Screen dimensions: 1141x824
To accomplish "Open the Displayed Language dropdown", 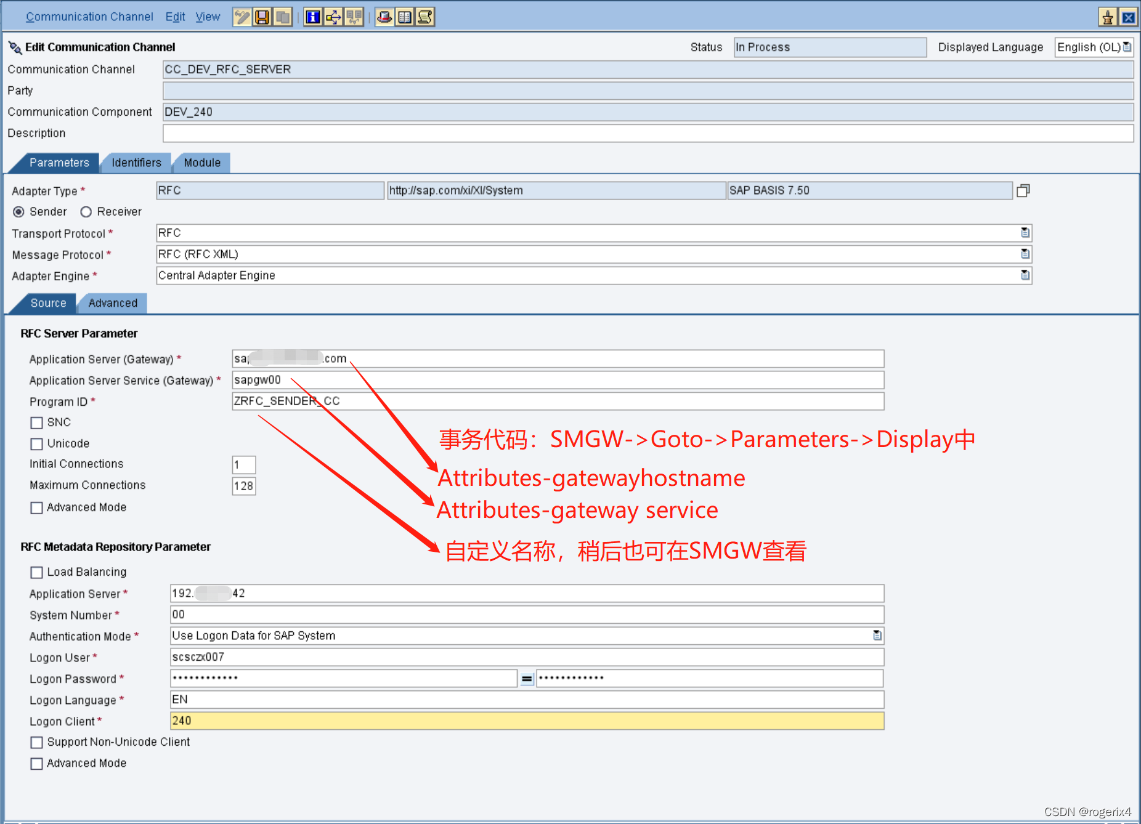I will 1126,47.
